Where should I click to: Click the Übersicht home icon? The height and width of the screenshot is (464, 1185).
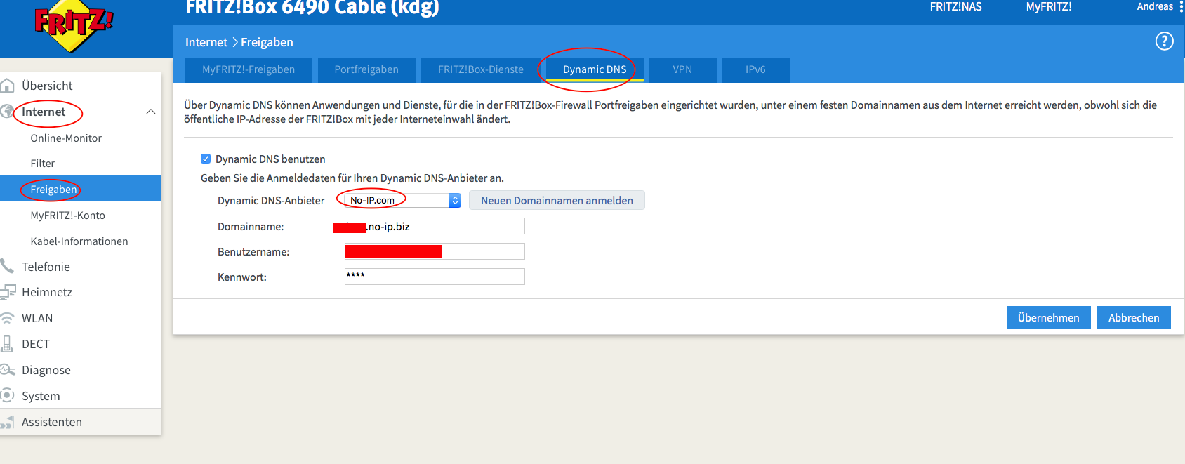click(8, 86)
